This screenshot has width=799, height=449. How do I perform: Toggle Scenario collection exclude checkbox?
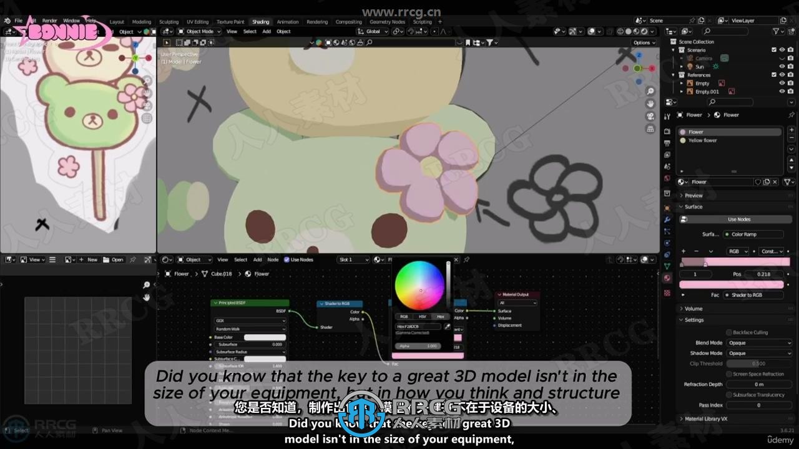click(774, 50)
